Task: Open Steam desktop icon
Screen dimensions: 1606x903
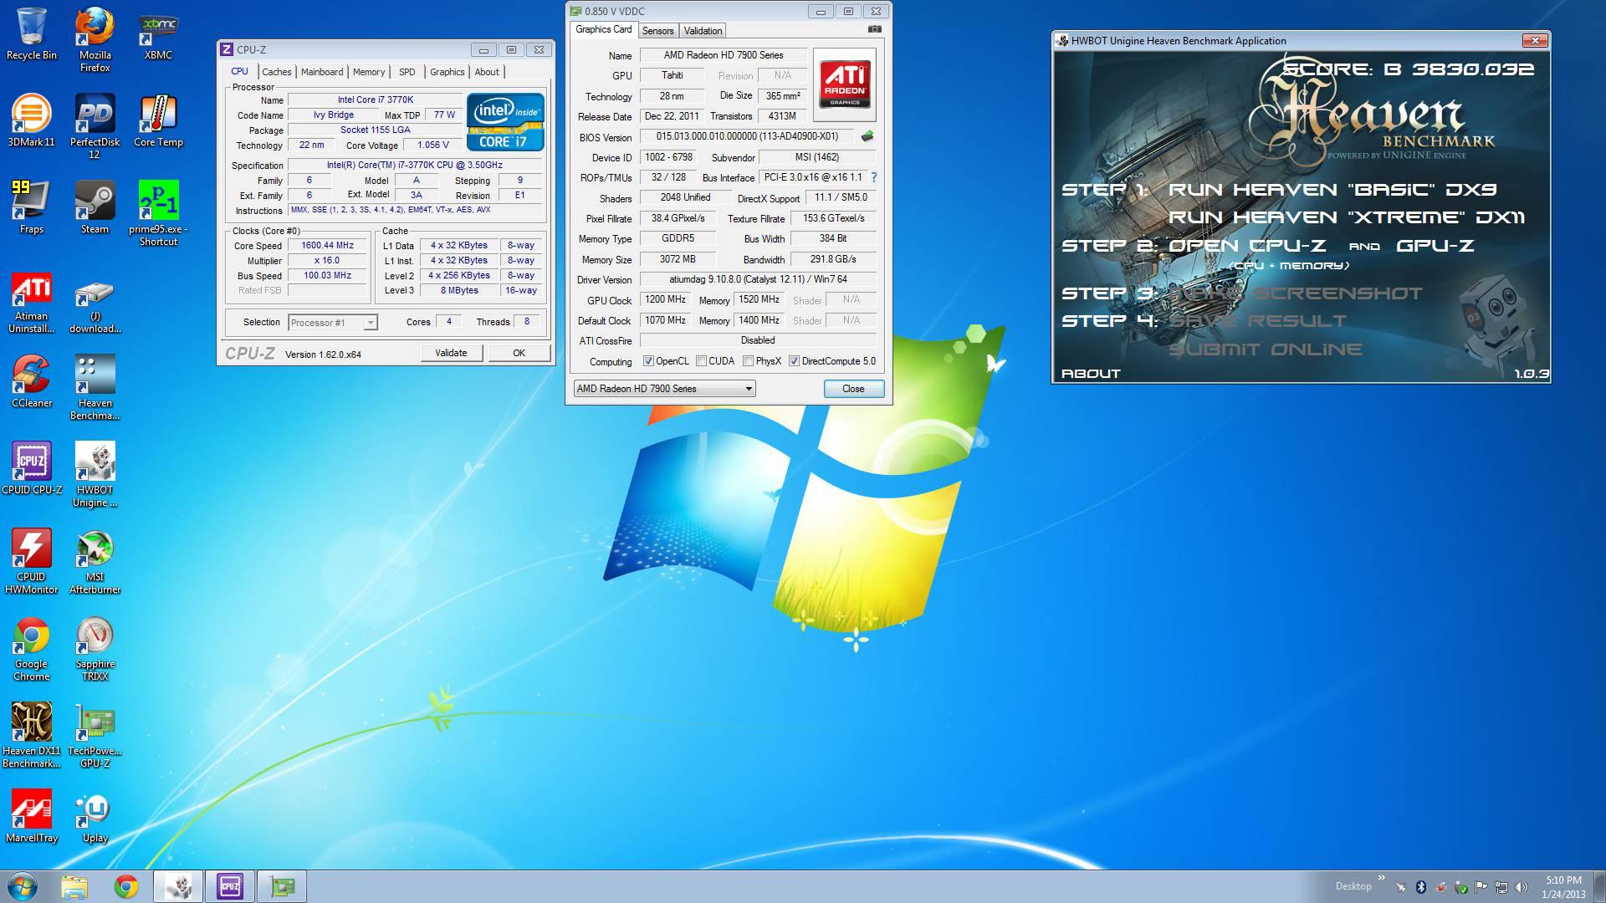Action: click(x=95, y=209)
